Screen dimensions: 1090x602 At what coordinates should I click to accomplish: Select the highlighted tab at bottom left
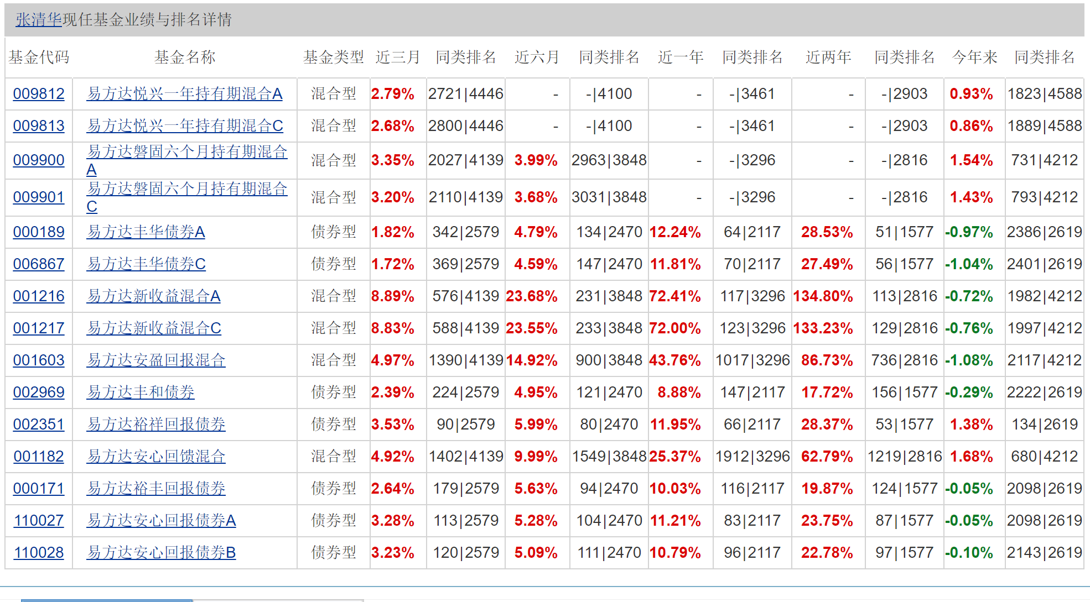pyautogui.click(x=106, y=600)
